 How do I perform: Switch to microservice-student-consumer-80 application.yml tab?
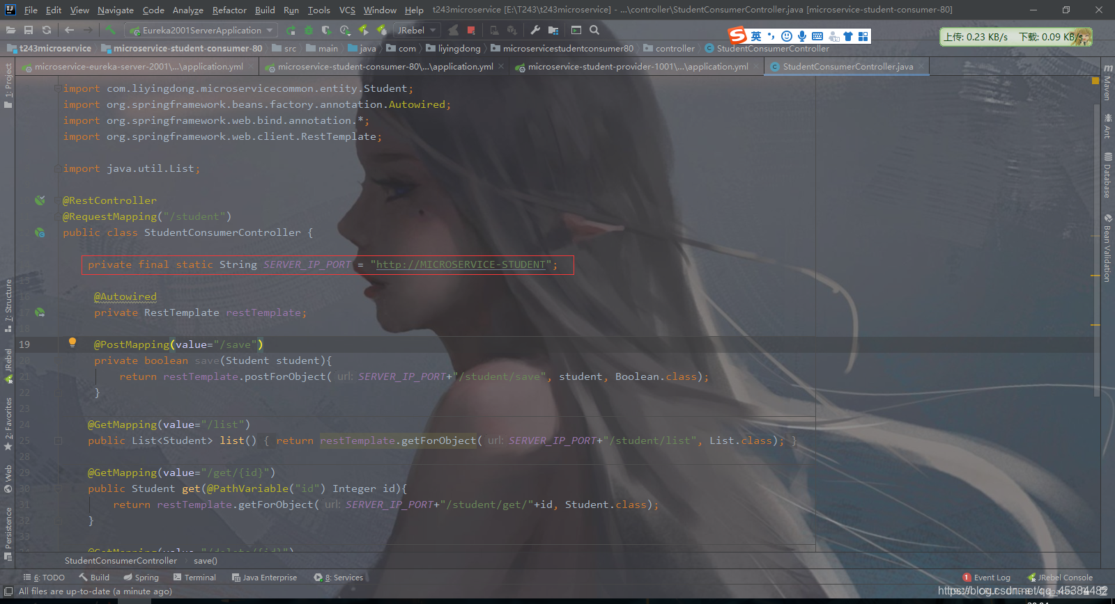[x=385, y=67]
